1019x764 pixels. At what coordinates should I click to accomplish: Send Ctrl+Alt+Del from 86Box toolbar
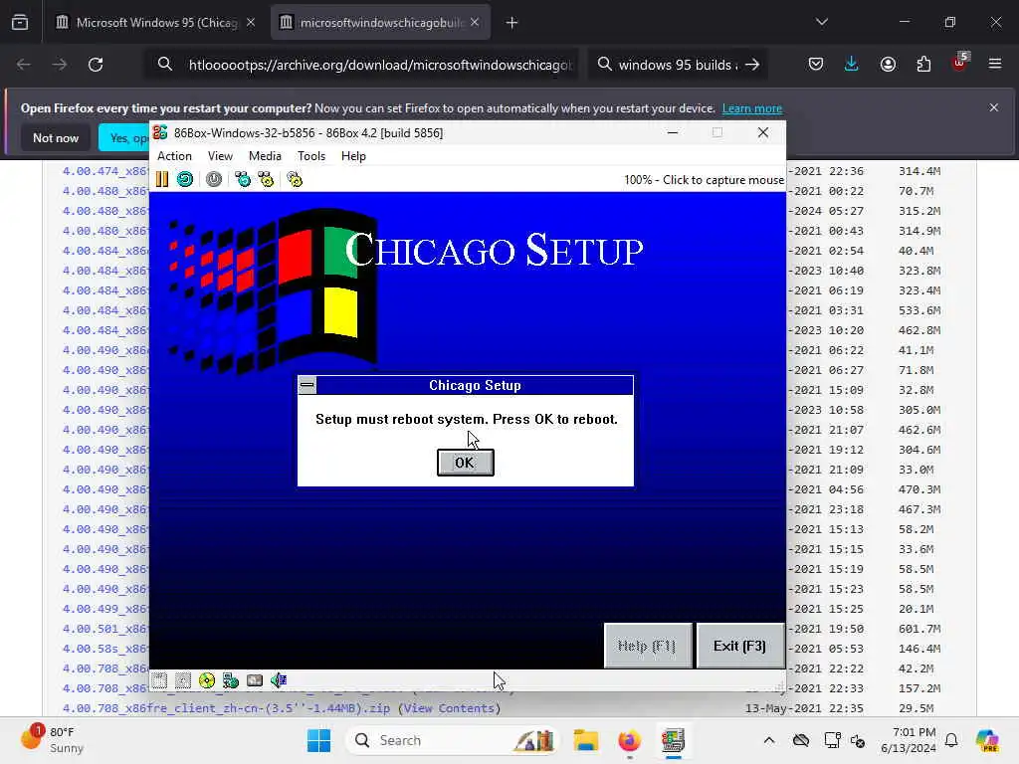[243, 179]
